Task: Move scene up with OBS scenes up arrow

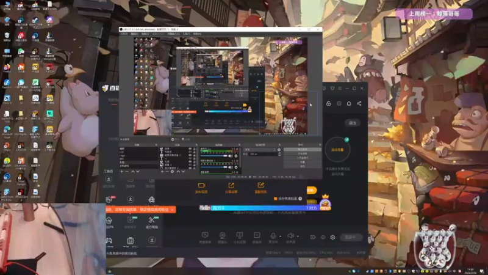Action: [x=132, y=172]
